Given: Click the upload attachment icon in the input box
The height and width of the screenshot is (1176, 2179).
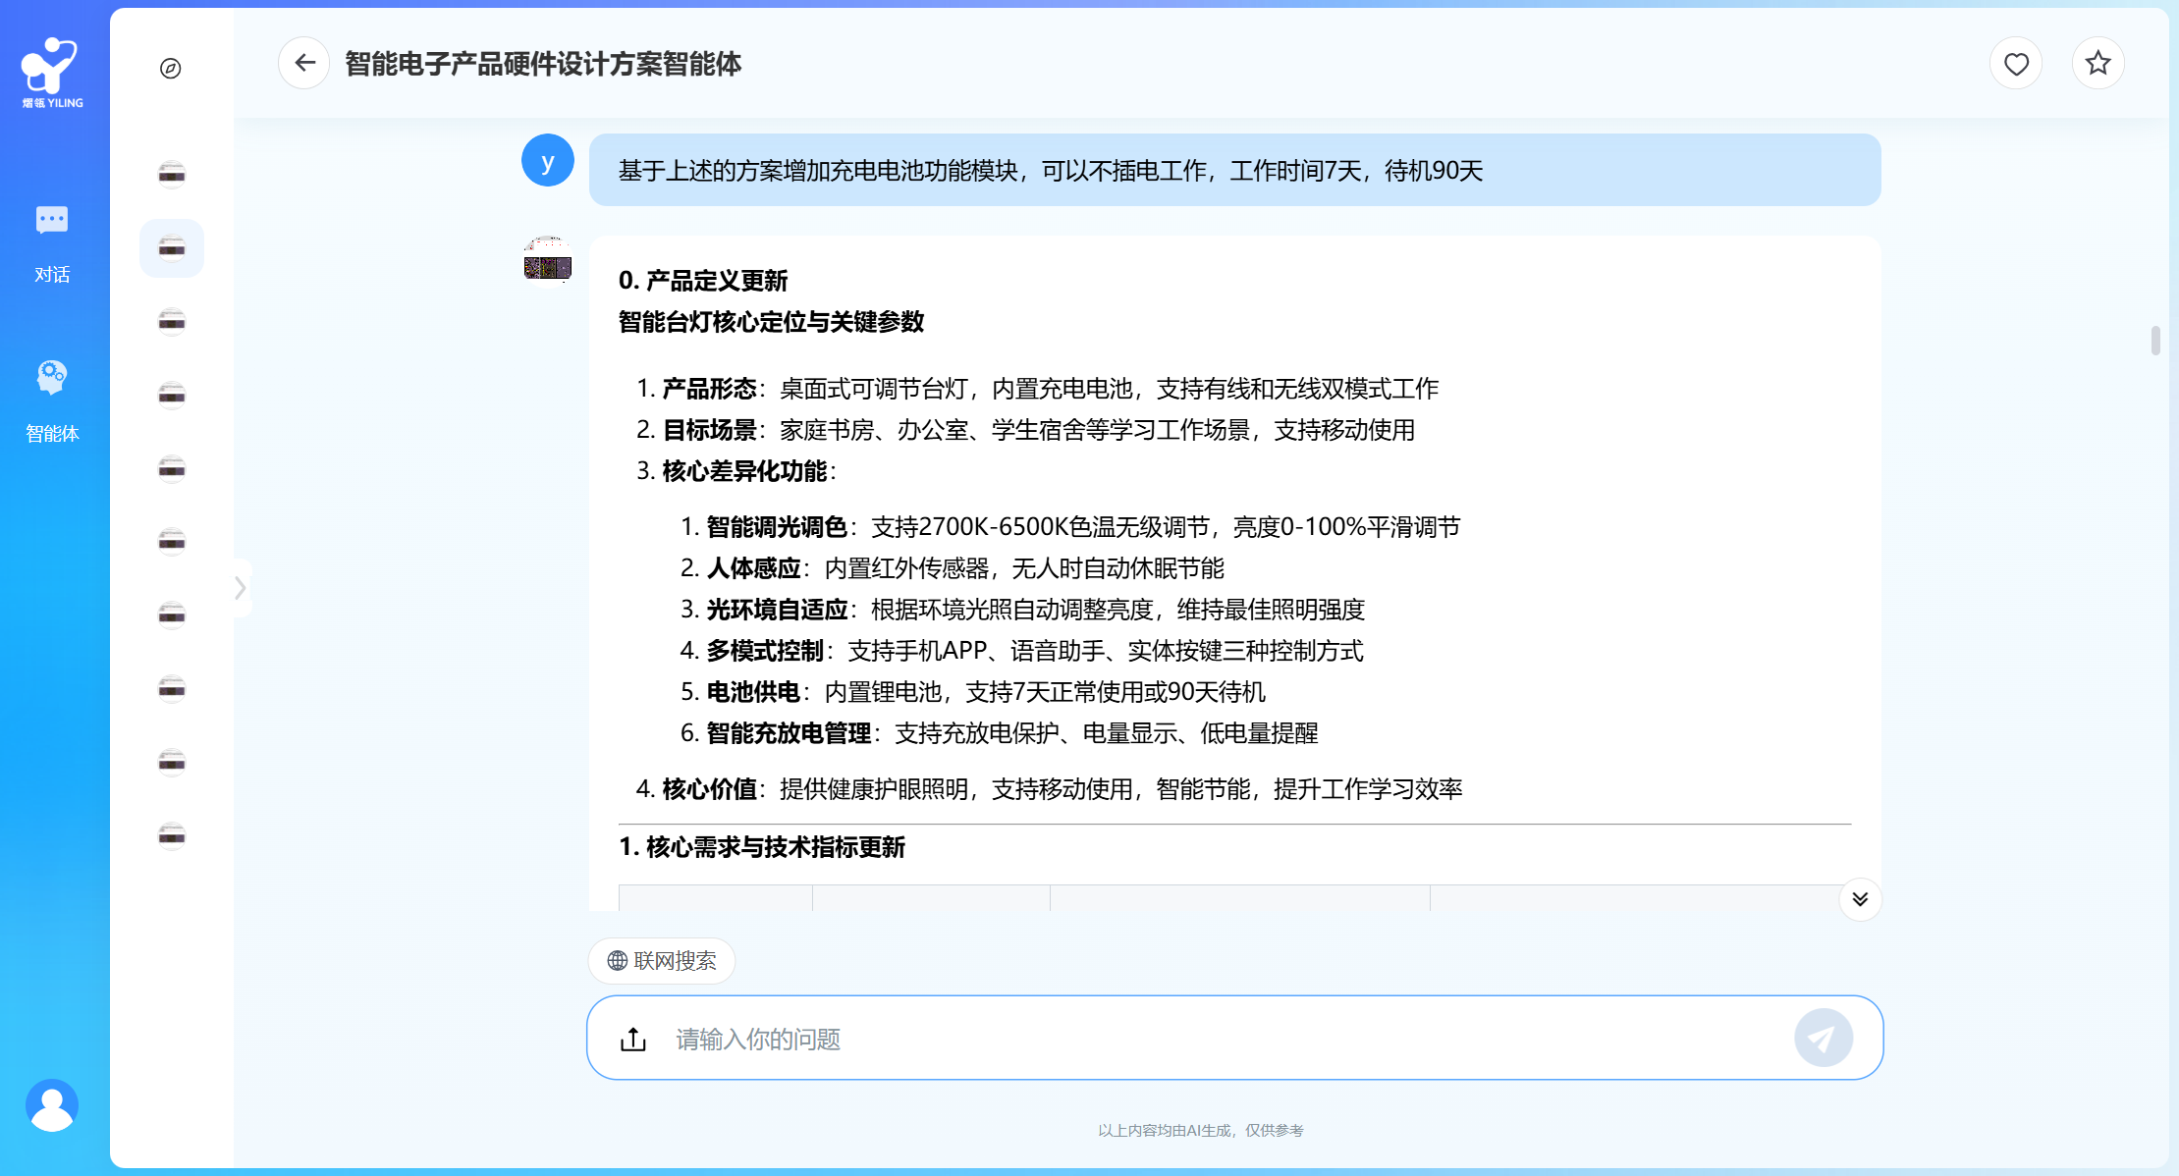Looking at the screenshot, I should point(633,1038).
